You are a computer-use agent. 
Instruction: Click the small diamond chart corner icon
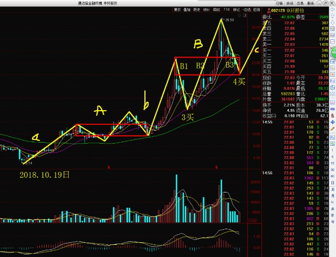(239, 15)
